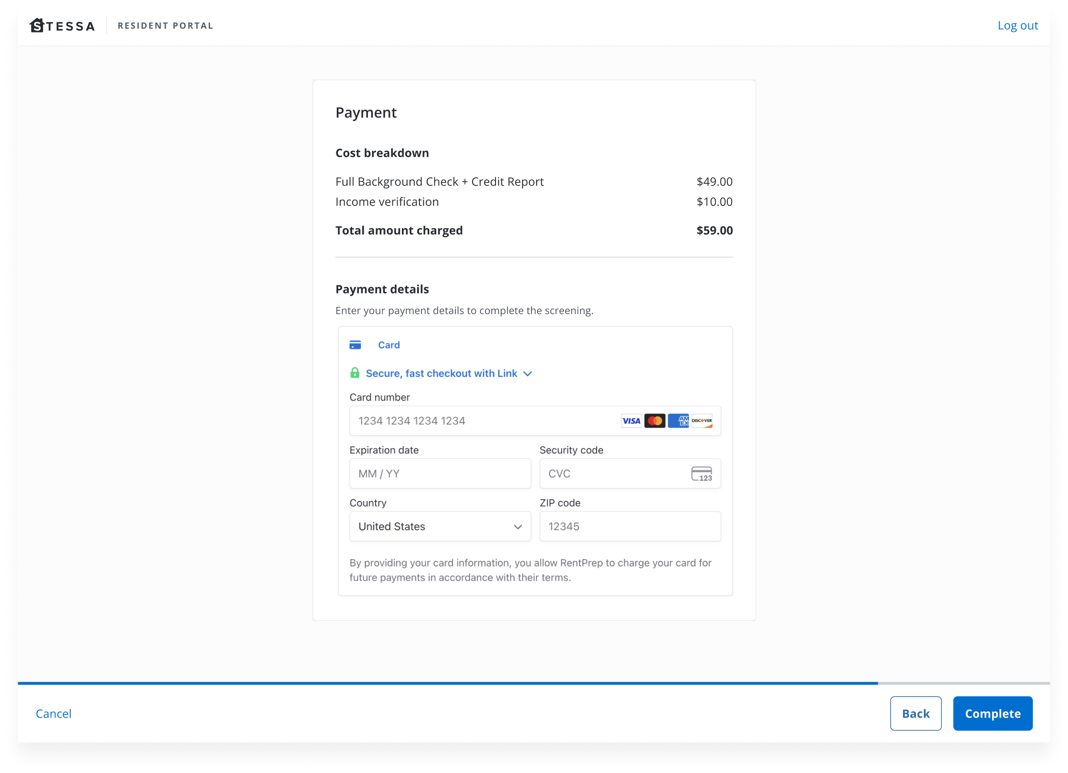The height and width of the screenshot is (773, 1068).
Task: Click the American Express logo
Action: tap(678, 421)
